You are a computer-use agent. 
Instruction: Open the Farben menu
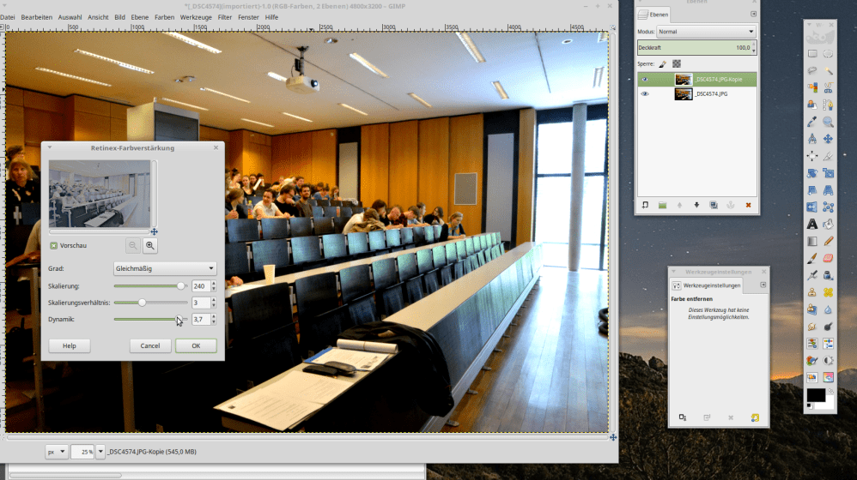tap(164, 16)
